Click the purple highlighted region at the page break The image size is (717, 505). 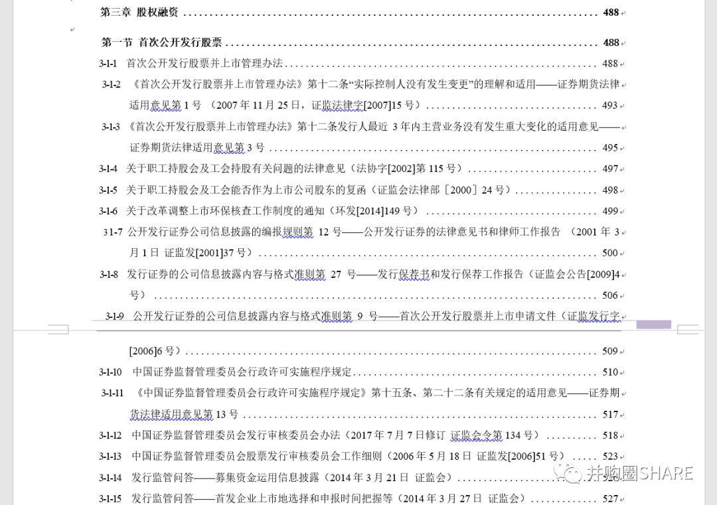(653, 325)
